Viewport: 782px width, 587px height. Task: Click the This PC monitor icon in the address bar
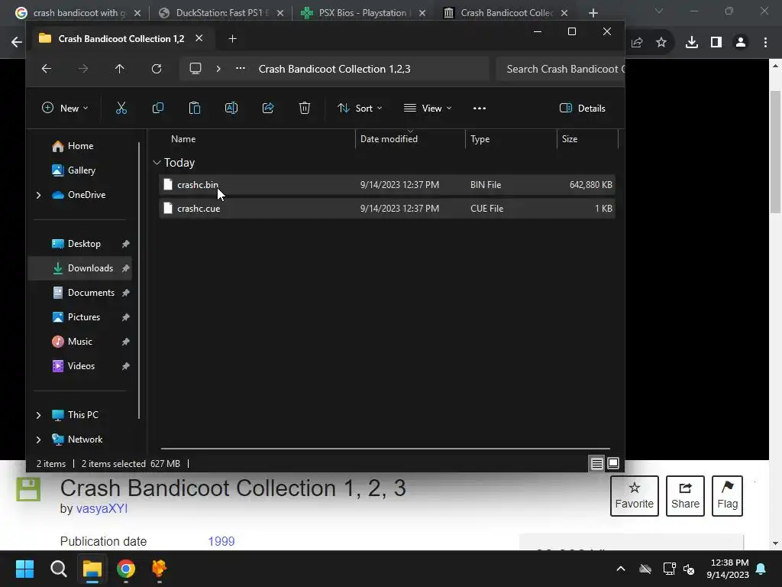195,69
